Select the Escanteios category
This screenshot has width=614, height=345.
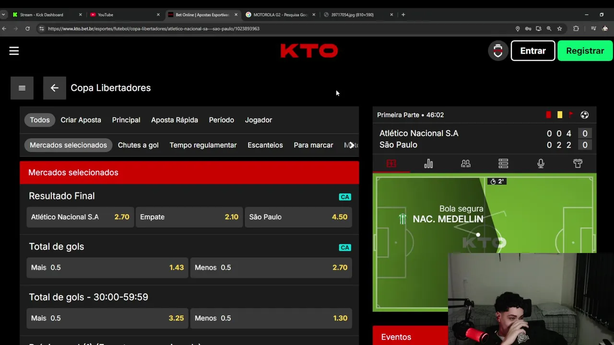(x=265, y=145)
